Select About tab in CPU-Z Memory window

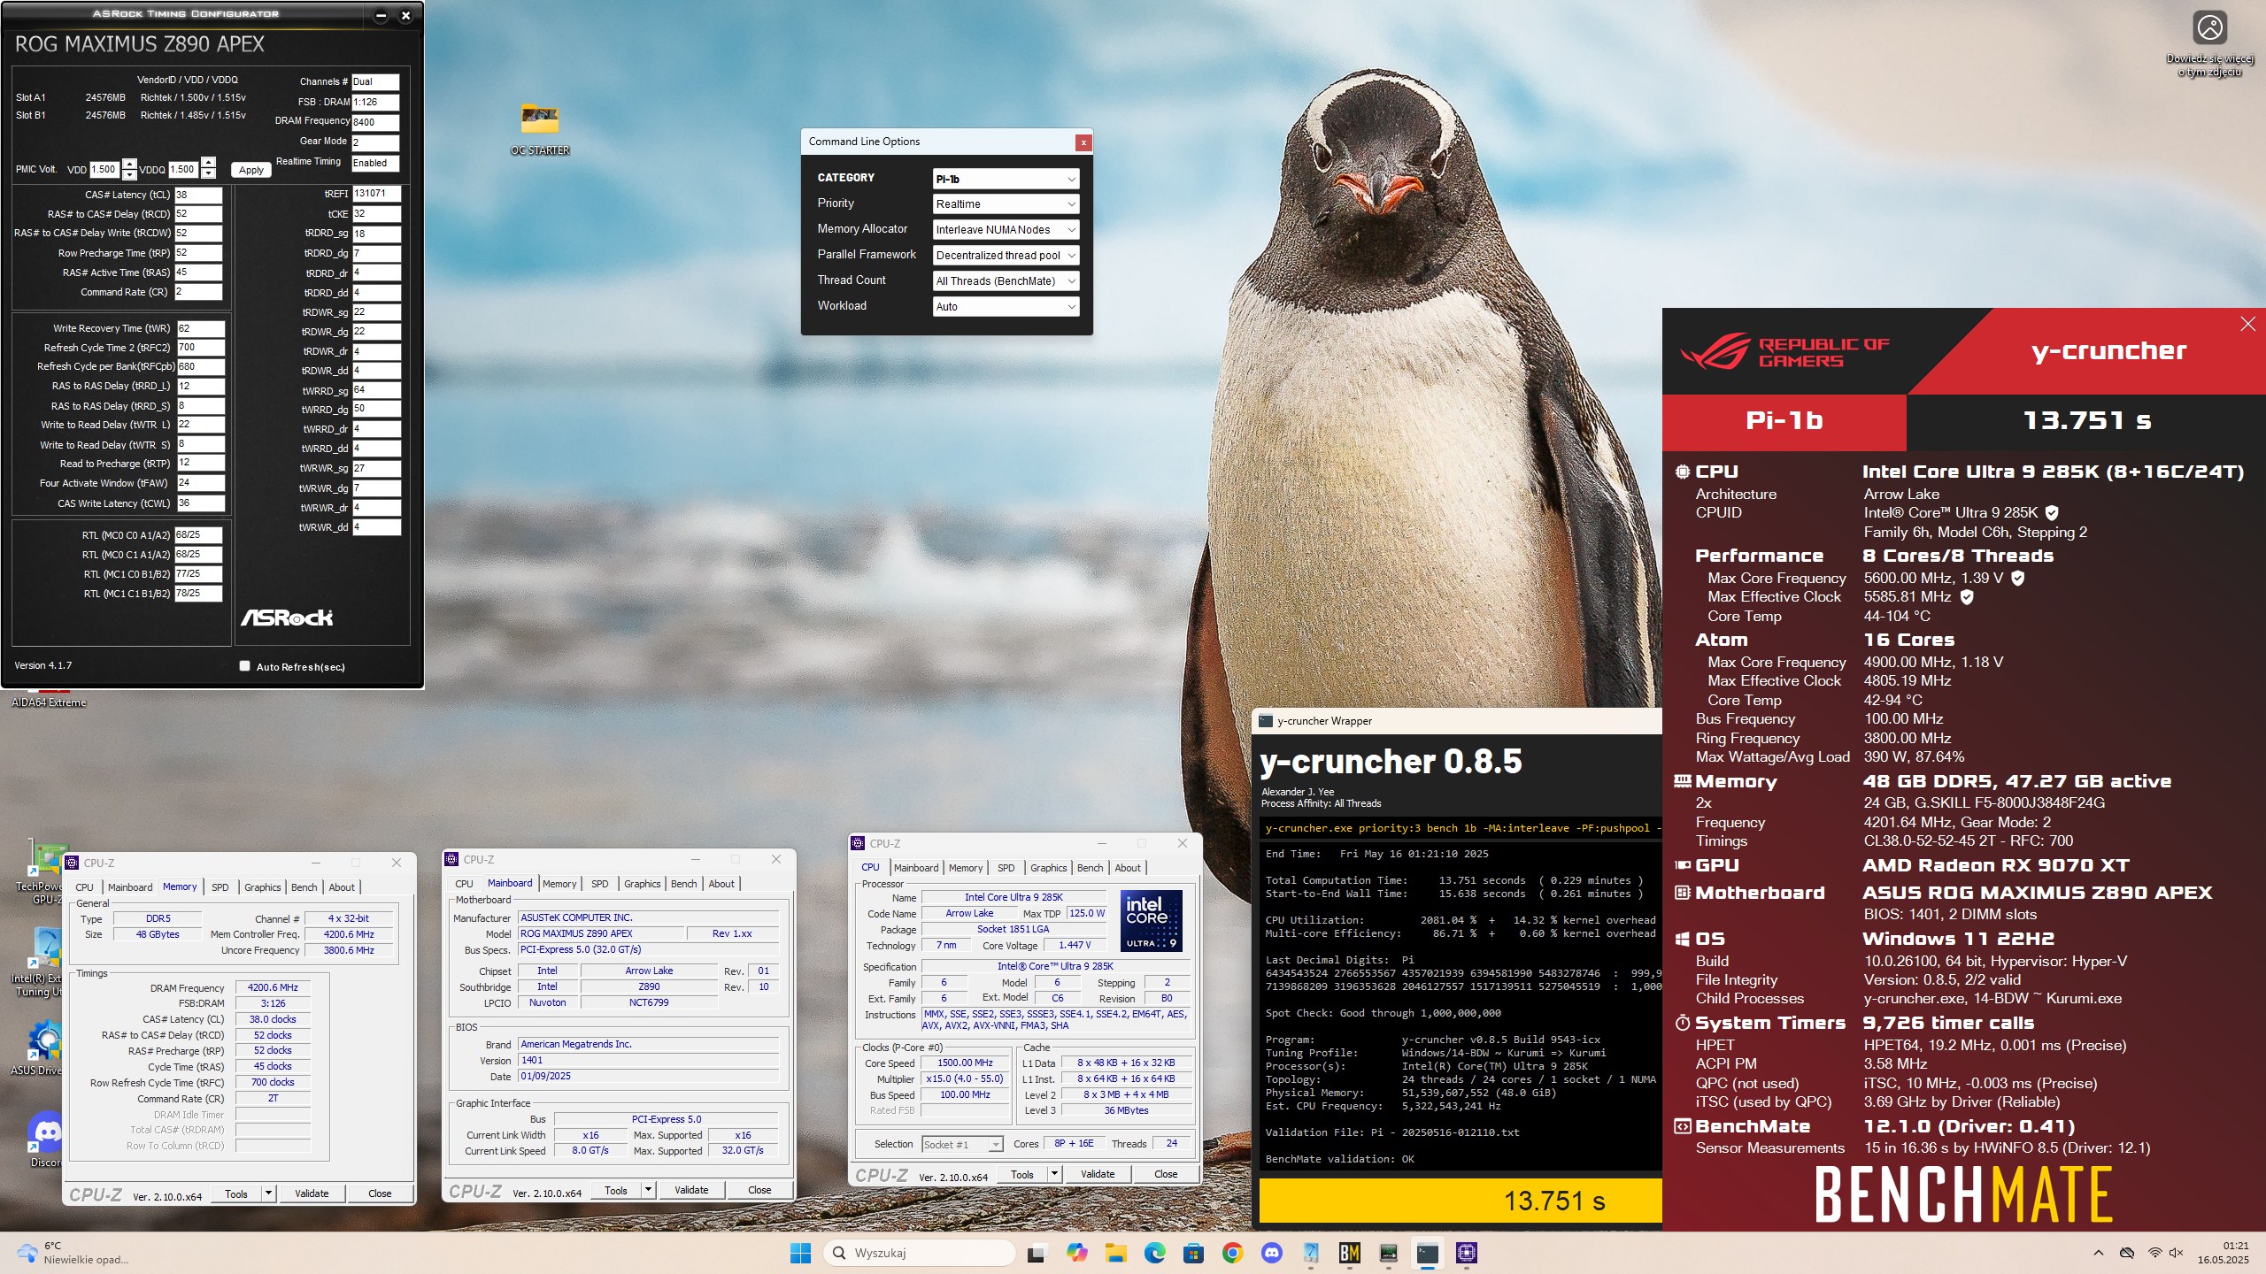tap(342, 886)
